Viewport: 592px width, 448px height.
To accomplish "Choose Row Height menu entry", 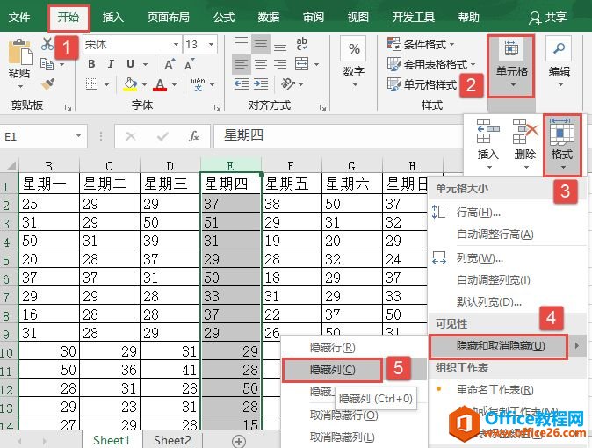I will click(x=508, y=213).
